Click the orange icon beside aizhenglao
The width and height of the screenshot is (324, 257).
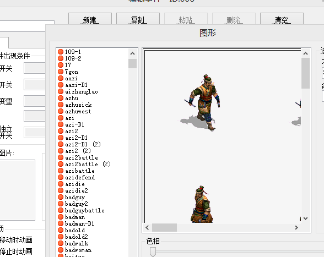(61, 91)
